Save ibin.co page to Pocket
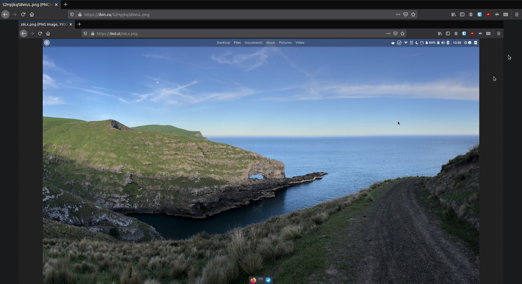522x284 pixels. [406, 14]
